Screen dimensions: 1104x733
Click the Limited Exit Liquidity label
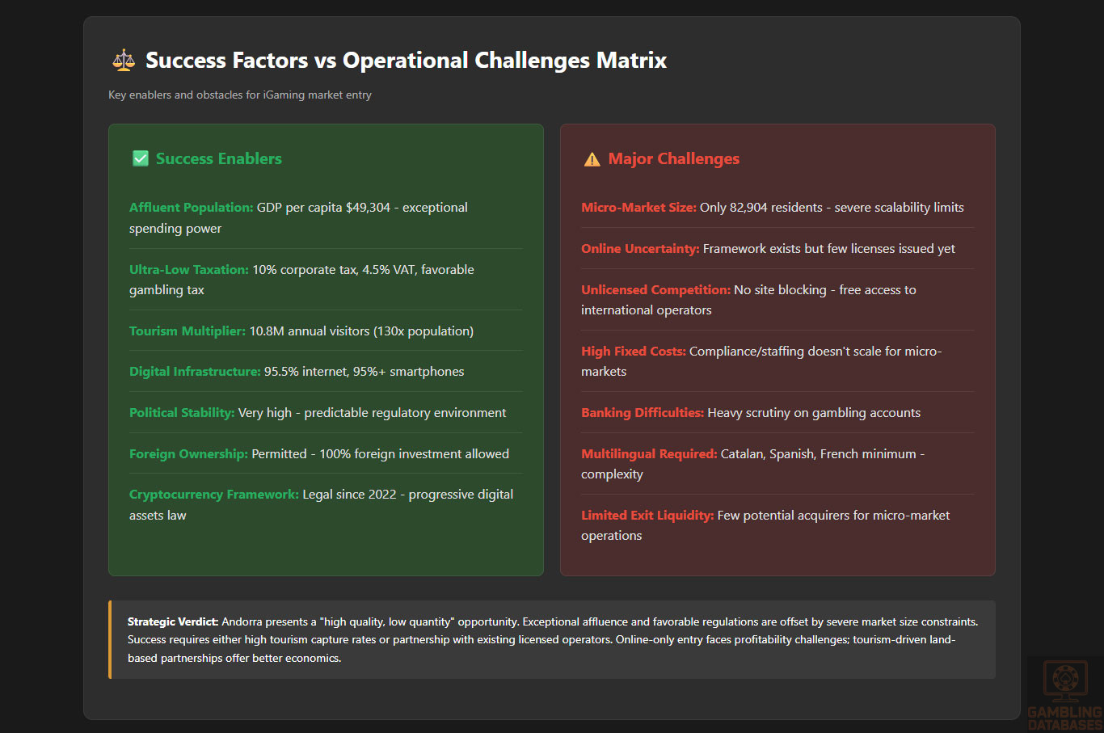point(647,516)
